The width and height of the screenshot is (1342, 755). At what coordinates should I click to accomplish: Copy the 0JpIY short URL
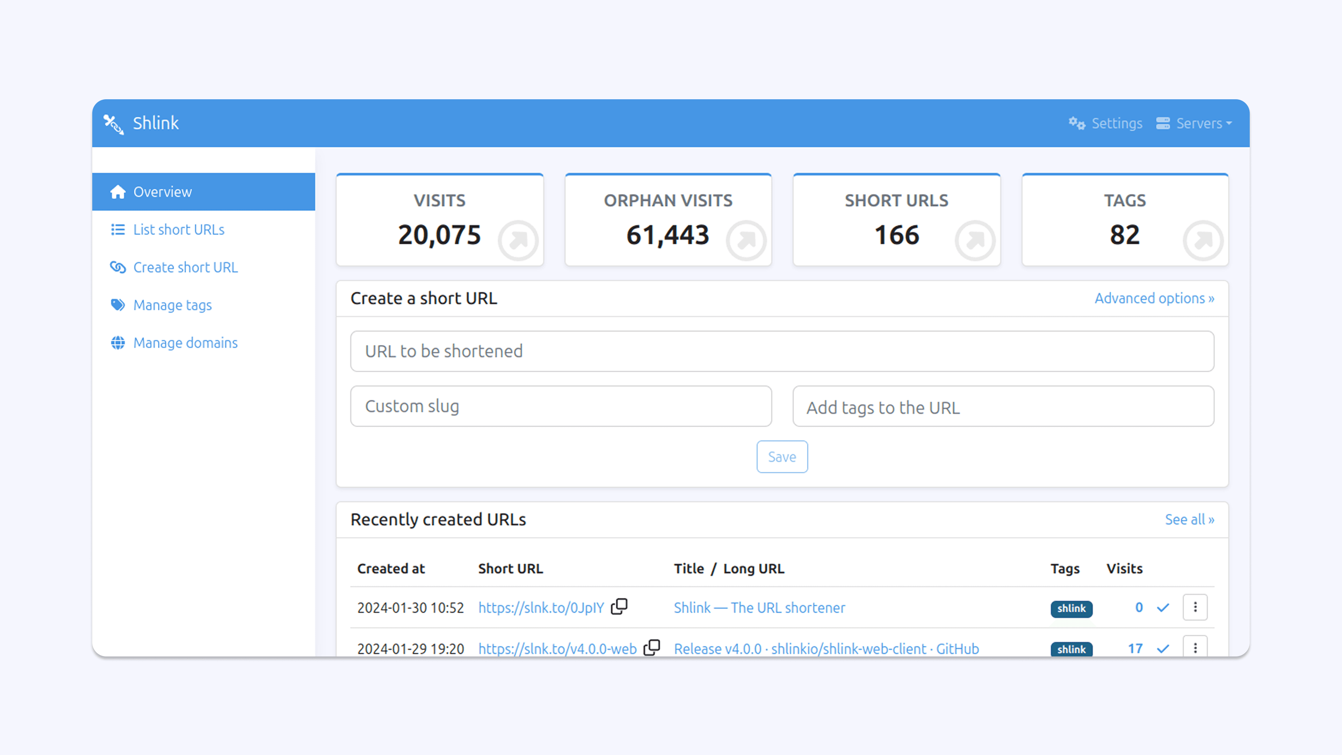pyautogui.click(x=619, y=606)
